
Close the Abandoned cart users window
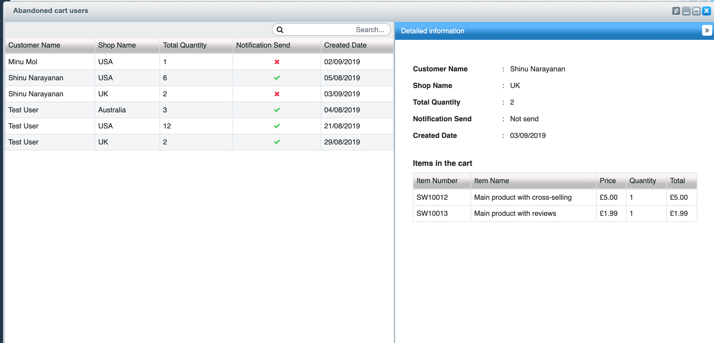coord(707,11)
